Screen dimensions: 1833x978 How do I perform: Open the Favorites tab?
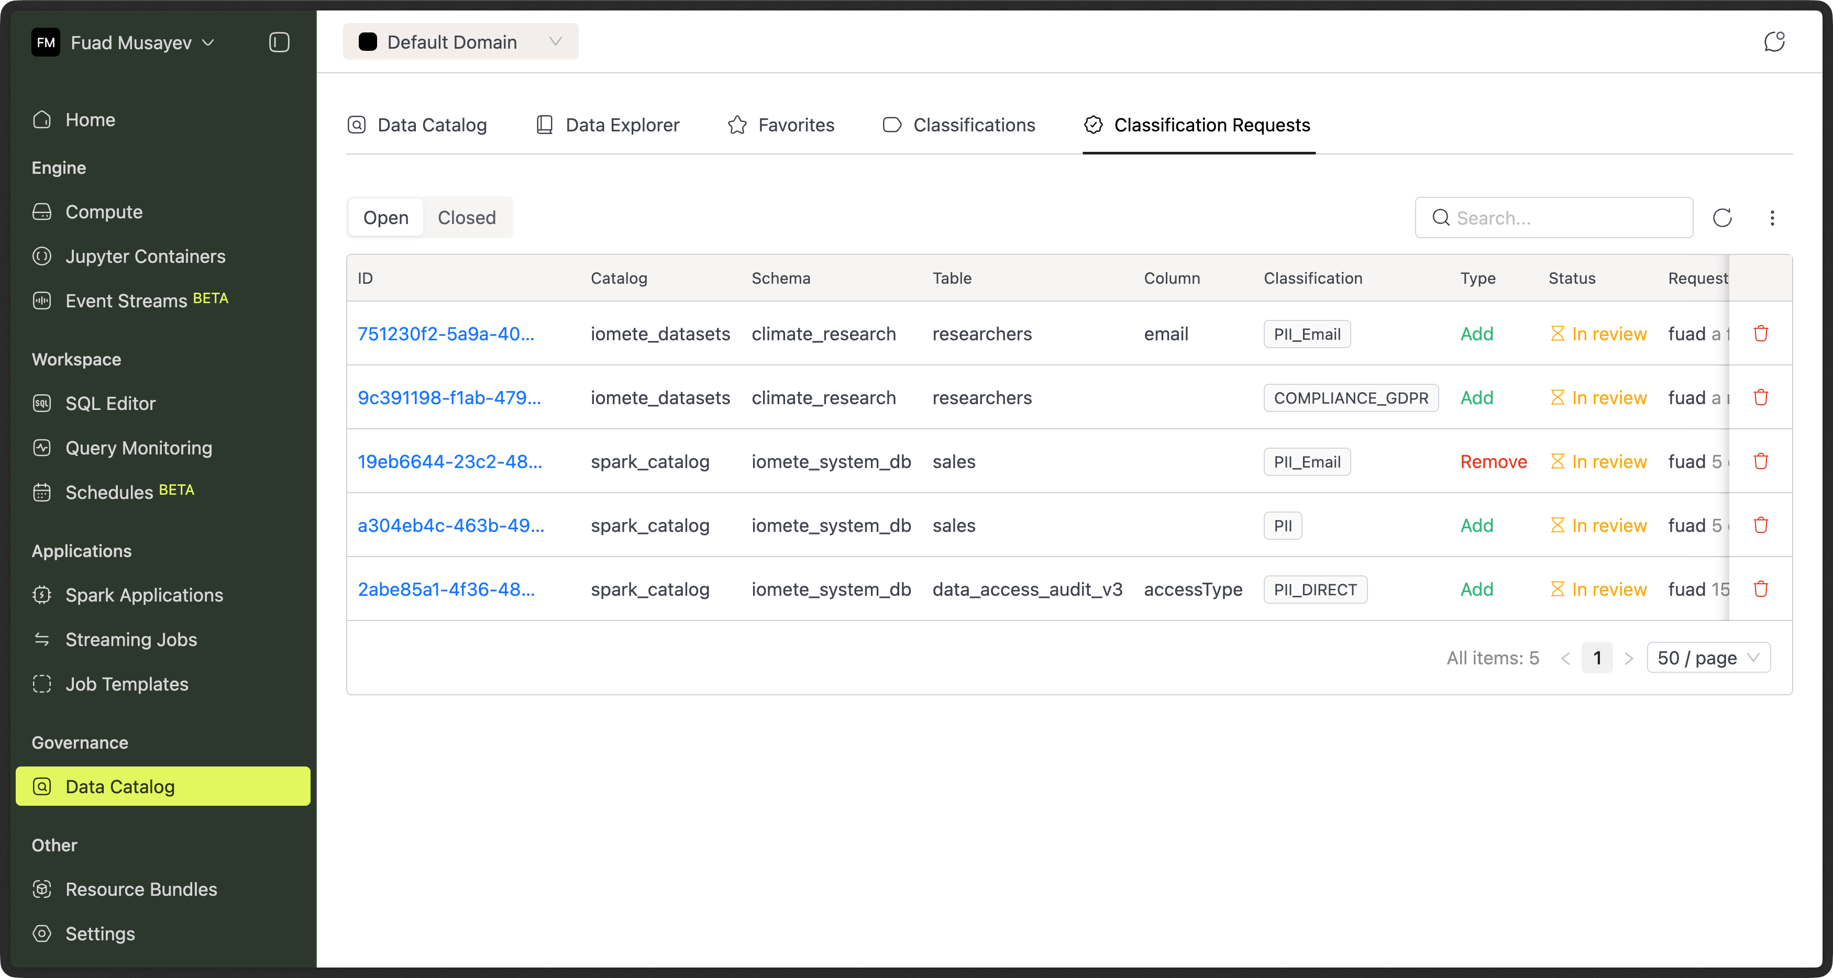tap(781, 125)
